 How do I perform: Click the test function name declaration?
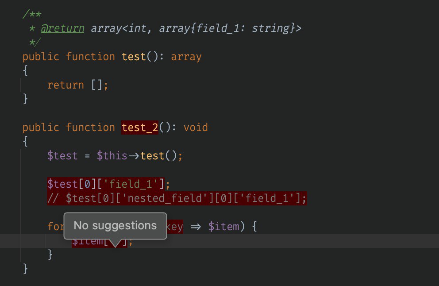coord(134,57)
